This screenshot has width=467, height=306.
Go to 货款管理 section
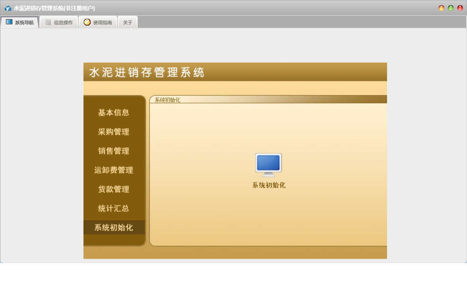[114, 189]
